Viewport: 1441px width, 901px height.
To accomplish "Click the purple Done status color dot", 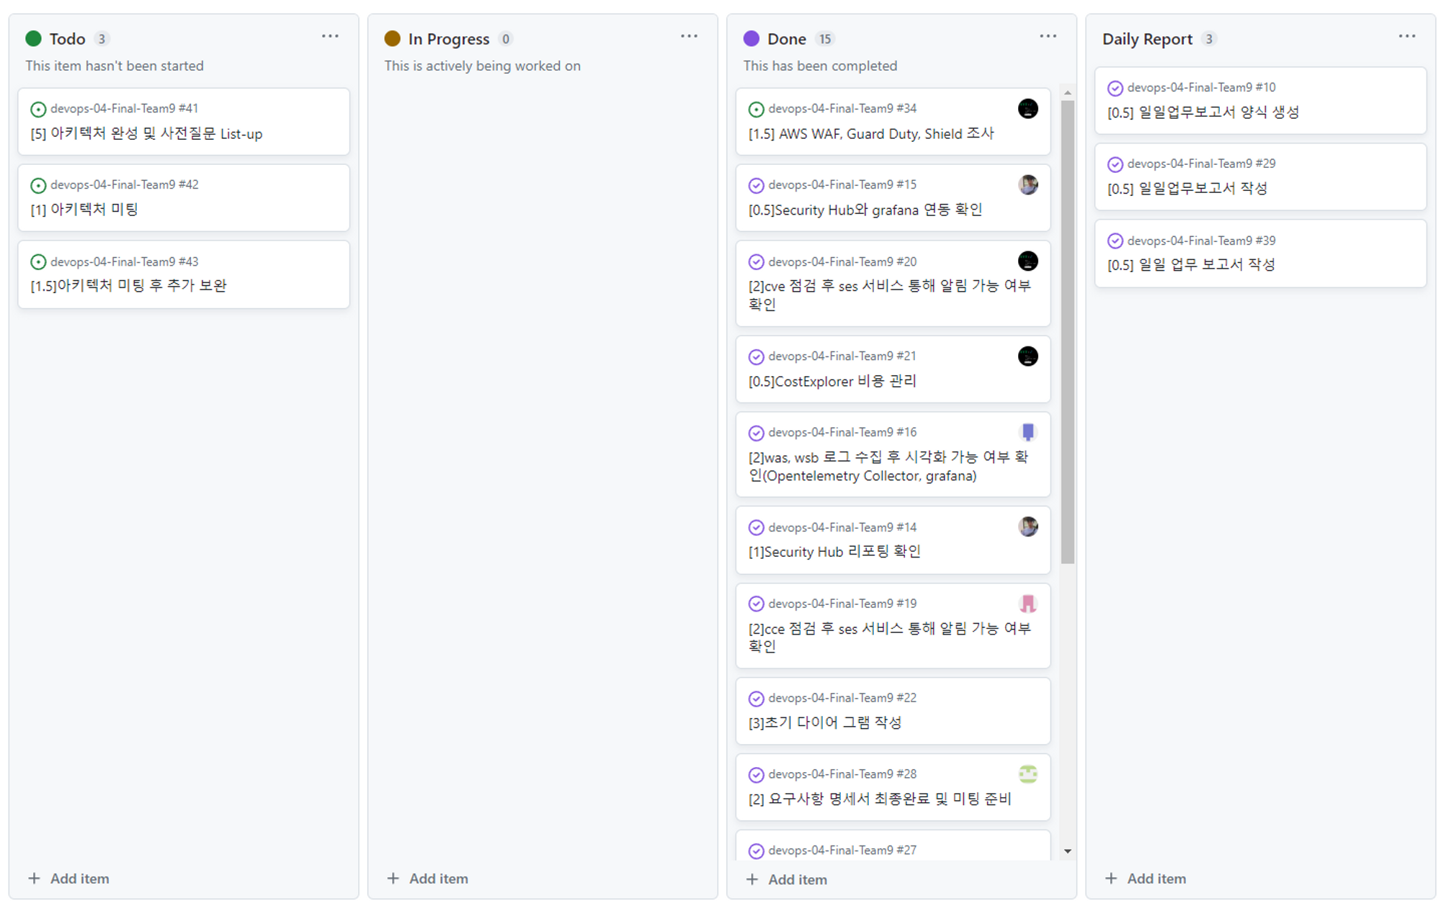I will (751, 39).
